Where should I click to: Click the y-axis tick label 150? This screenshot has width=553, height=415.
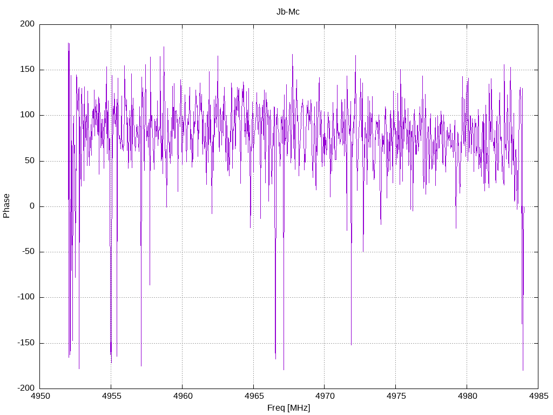pos(28,70)
